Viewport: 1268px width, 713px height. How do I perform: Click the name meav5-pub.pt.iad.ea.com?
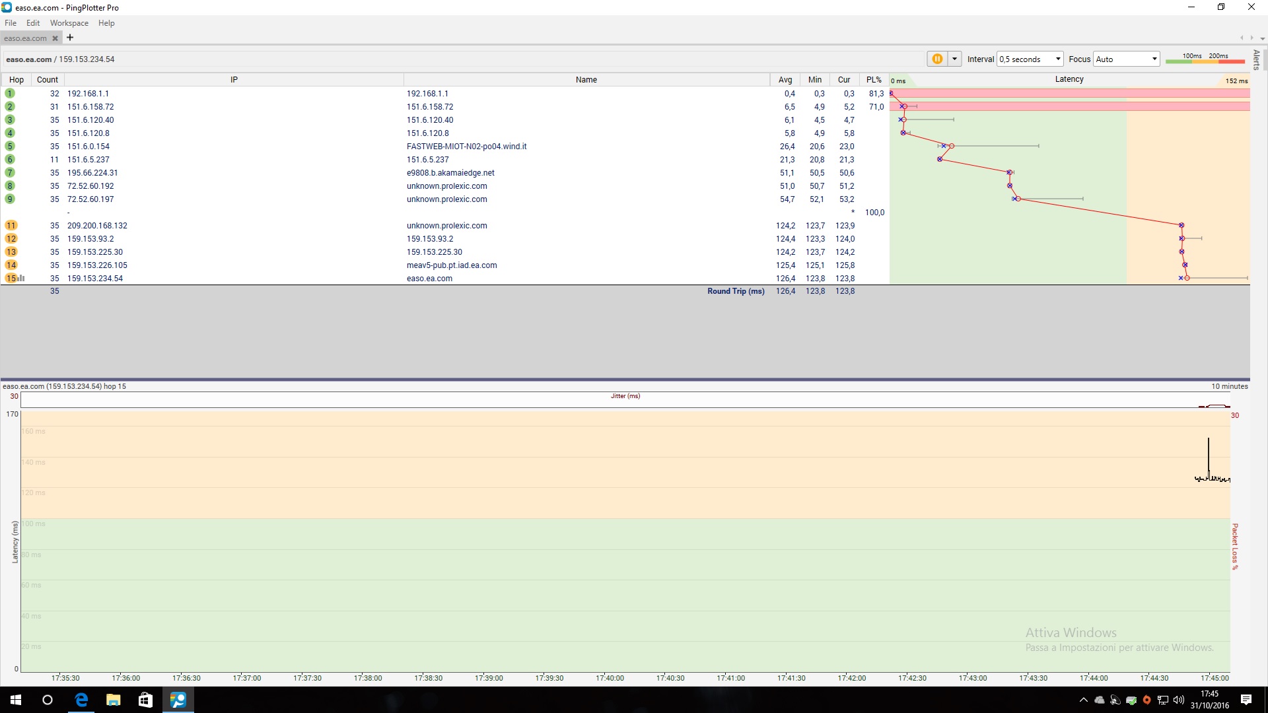coord(452,265)
